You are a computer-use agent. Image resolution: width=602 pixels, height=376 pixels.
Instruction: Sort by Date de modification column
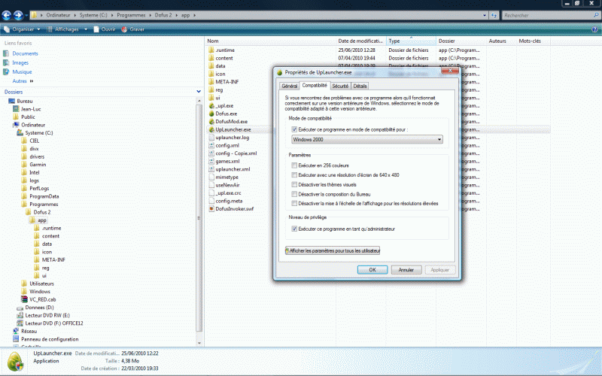coord(360,41)
